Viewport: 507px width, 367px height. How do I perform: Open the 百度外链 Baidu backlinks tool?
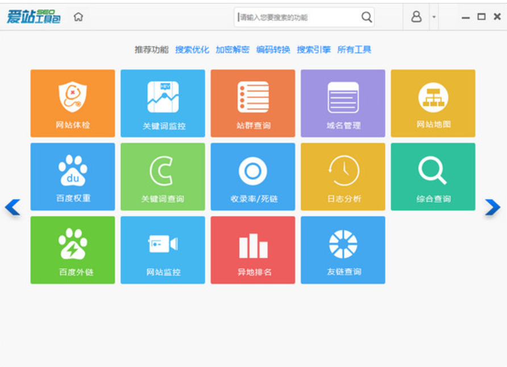tap(72, 249)
